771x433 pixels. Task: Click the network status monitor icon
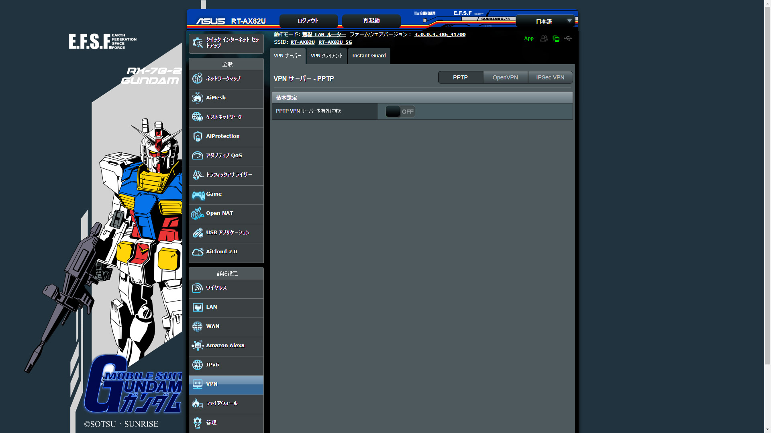(556, 39)
